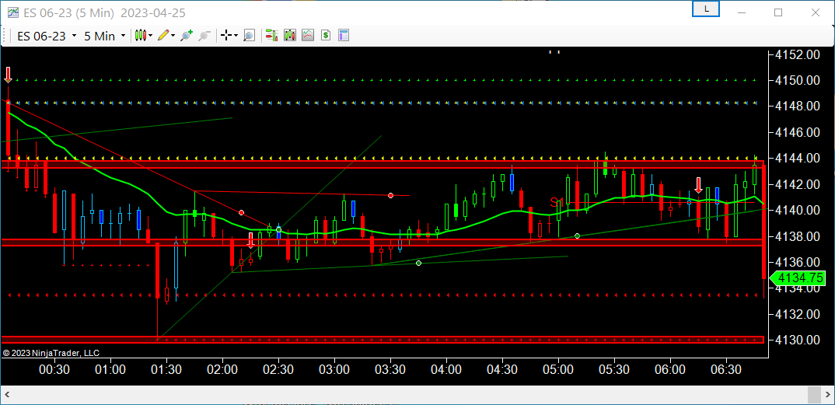The image size is (835, 405).
Task: Open the Data Series candlestick icon
Action: click(x=290, y=36)
